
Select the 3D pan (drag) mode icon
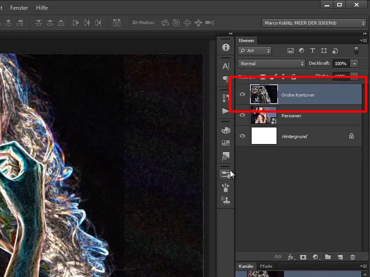pos(187,23)
